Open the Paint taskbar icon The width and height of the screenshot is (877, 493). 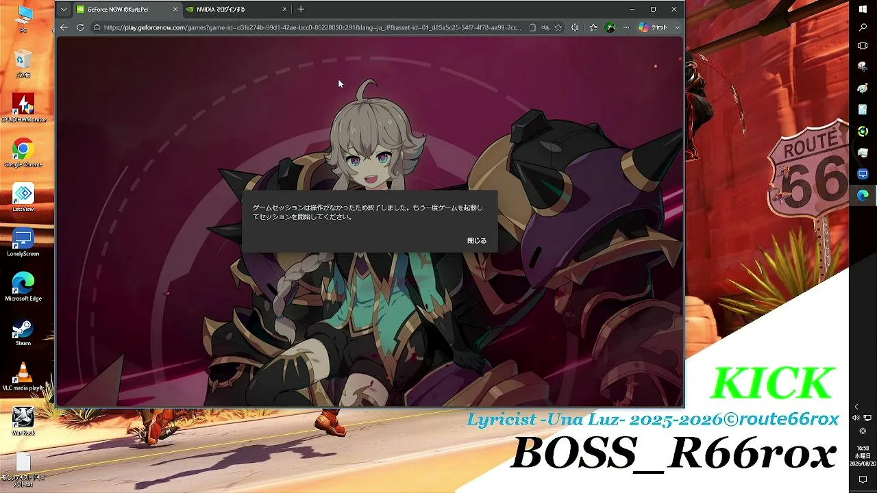click(863, 88)
